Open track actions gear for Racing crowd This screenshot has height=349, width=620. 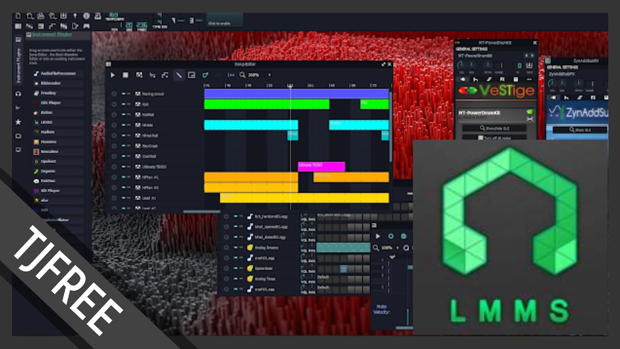(x=114, y=94)
